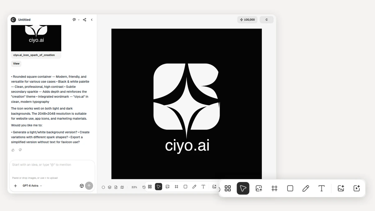
Task: Click the ciyo logo icon beside Untitled
Action: point(13,20)
